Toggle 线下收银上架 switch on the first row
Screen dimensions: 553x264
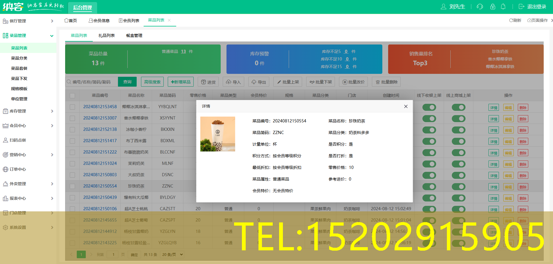(x=429, y=107)
